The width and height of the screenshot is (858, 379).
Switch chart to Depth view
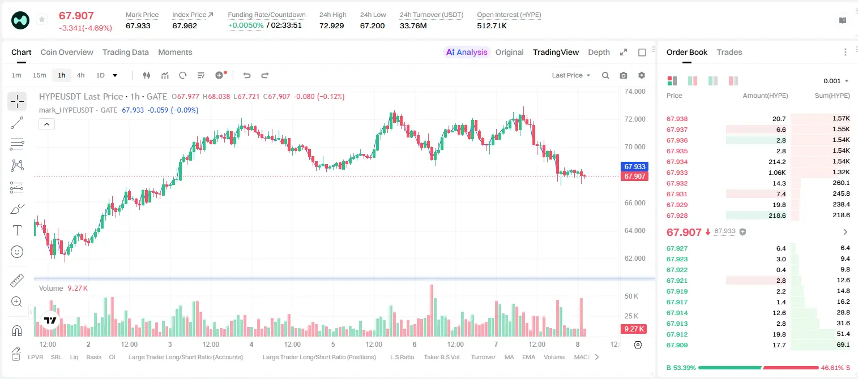coord(599,52)
